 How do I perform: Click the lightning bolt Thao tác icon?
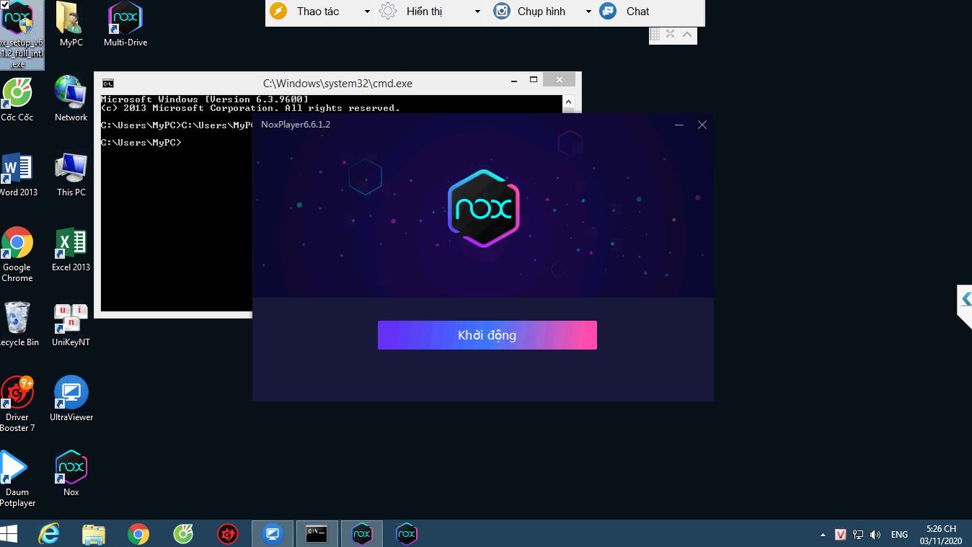tap(278, 12)
